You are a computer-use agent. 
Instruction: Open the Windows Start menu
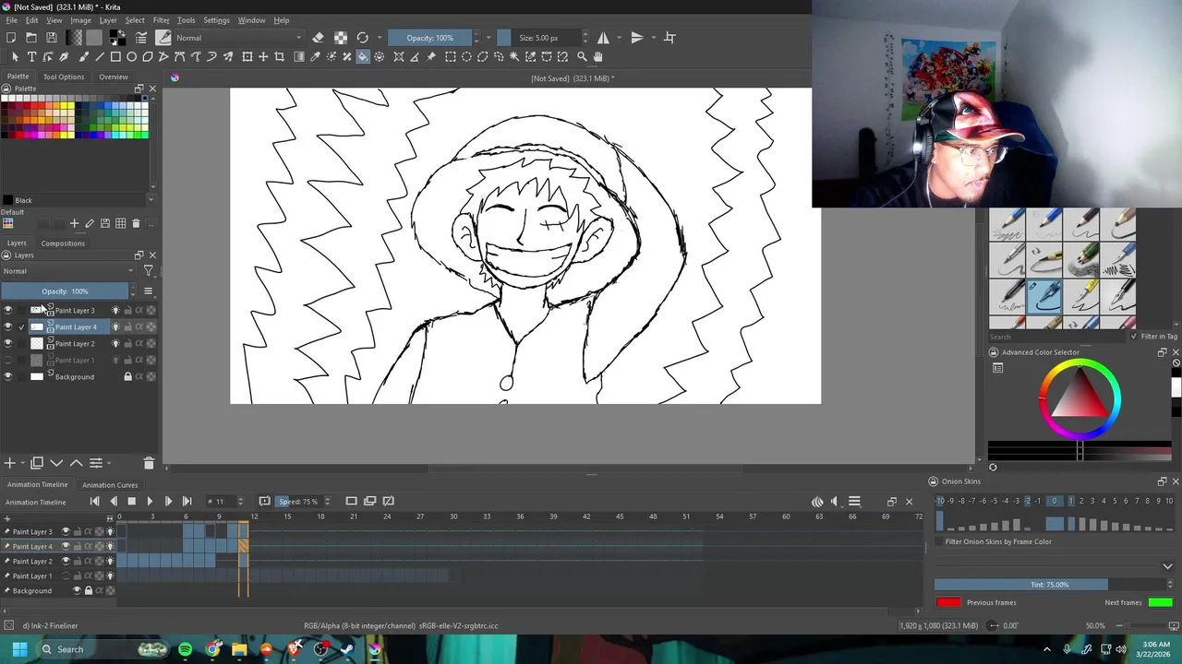click(19, 649)
